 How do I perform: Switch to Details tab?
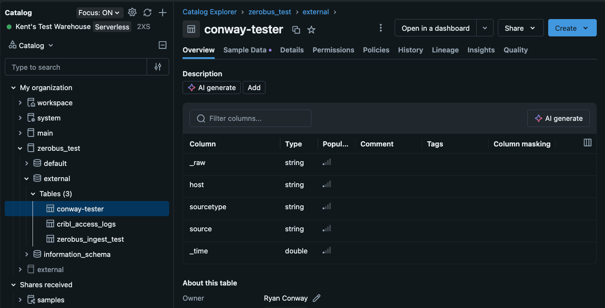pyautogui.click(x=292, y=50)
